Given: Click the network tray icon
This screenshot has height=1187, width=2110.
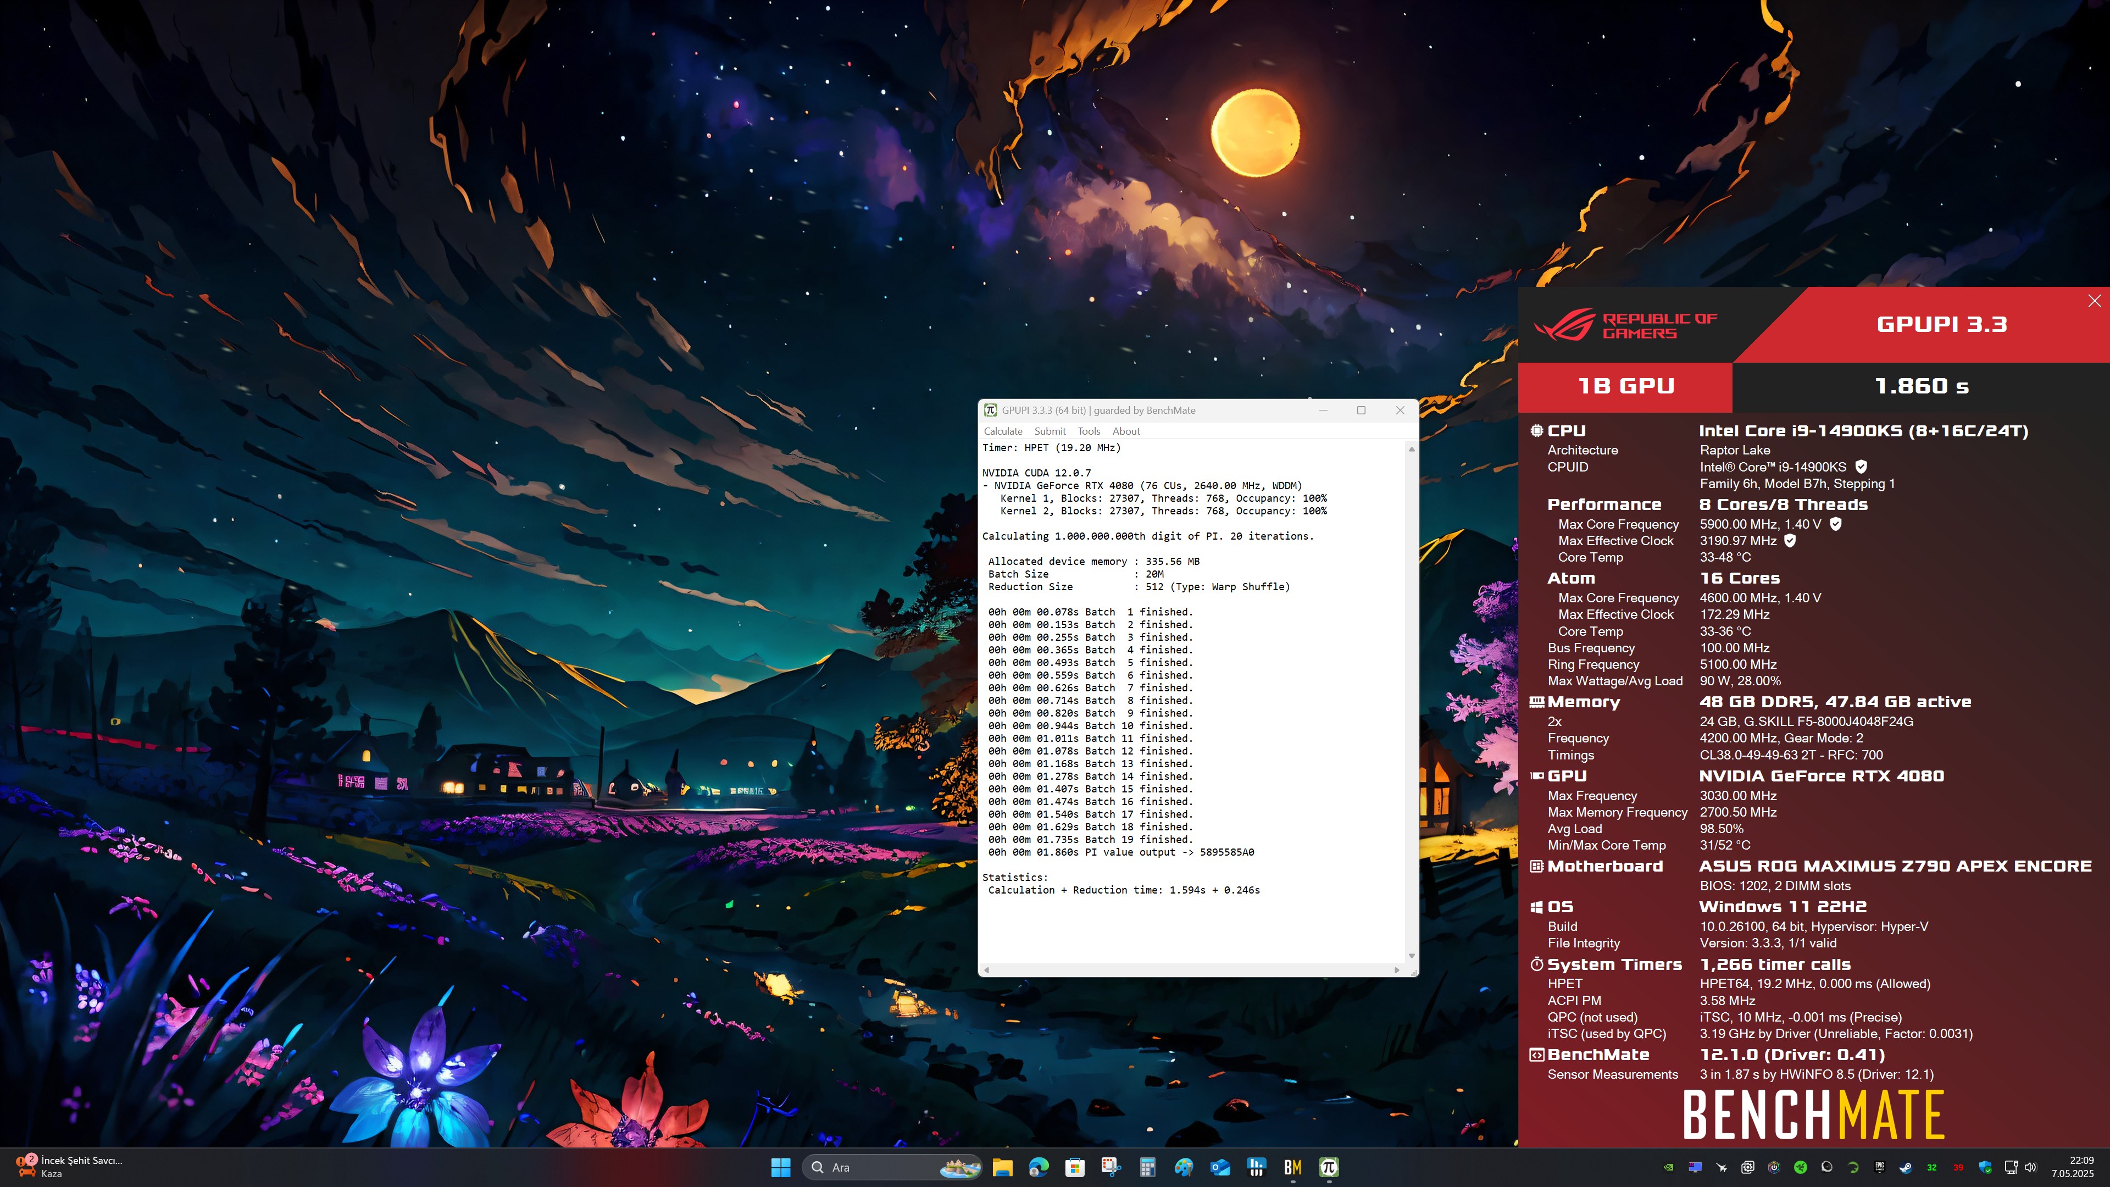Looking at the screenshot, I should (2011, 1167).
